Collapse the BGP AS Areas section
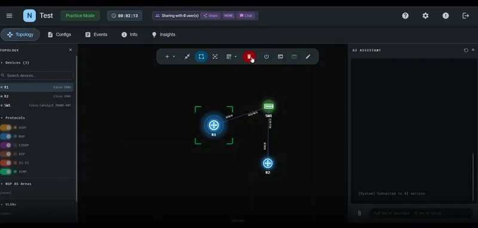This screenshot has height=228, width=478. 16,184
